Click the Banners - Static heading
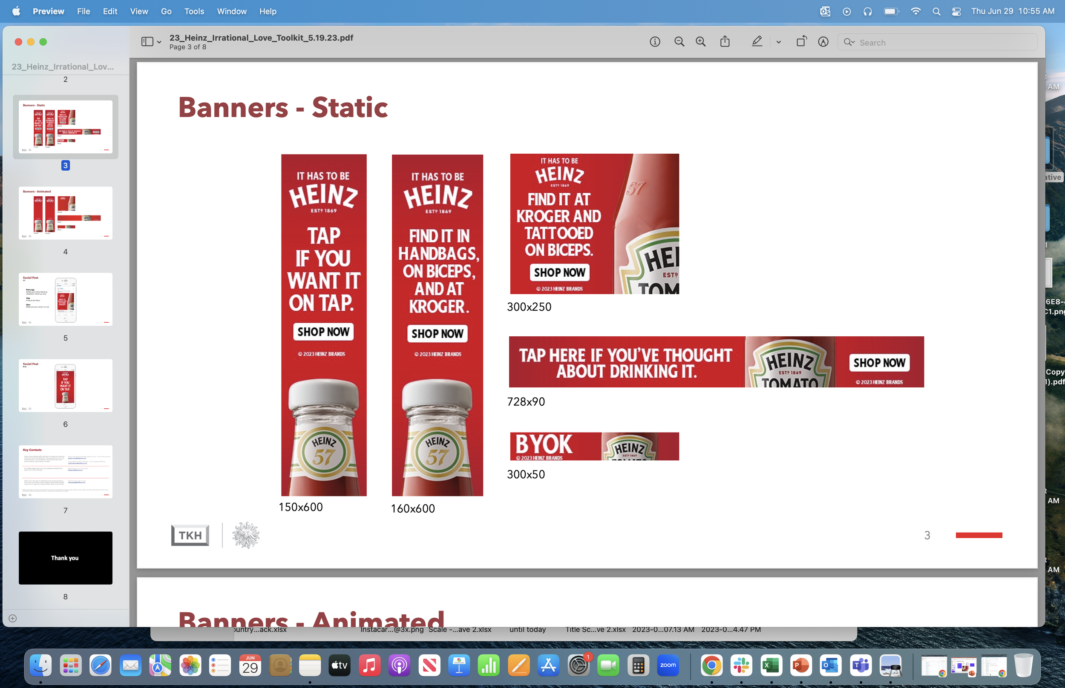 [282, 107]
